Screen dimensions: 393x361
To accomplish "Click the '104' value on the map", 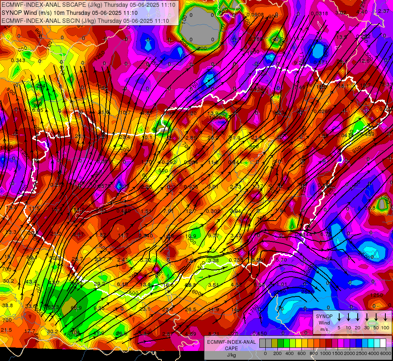I will click(75, 333).
